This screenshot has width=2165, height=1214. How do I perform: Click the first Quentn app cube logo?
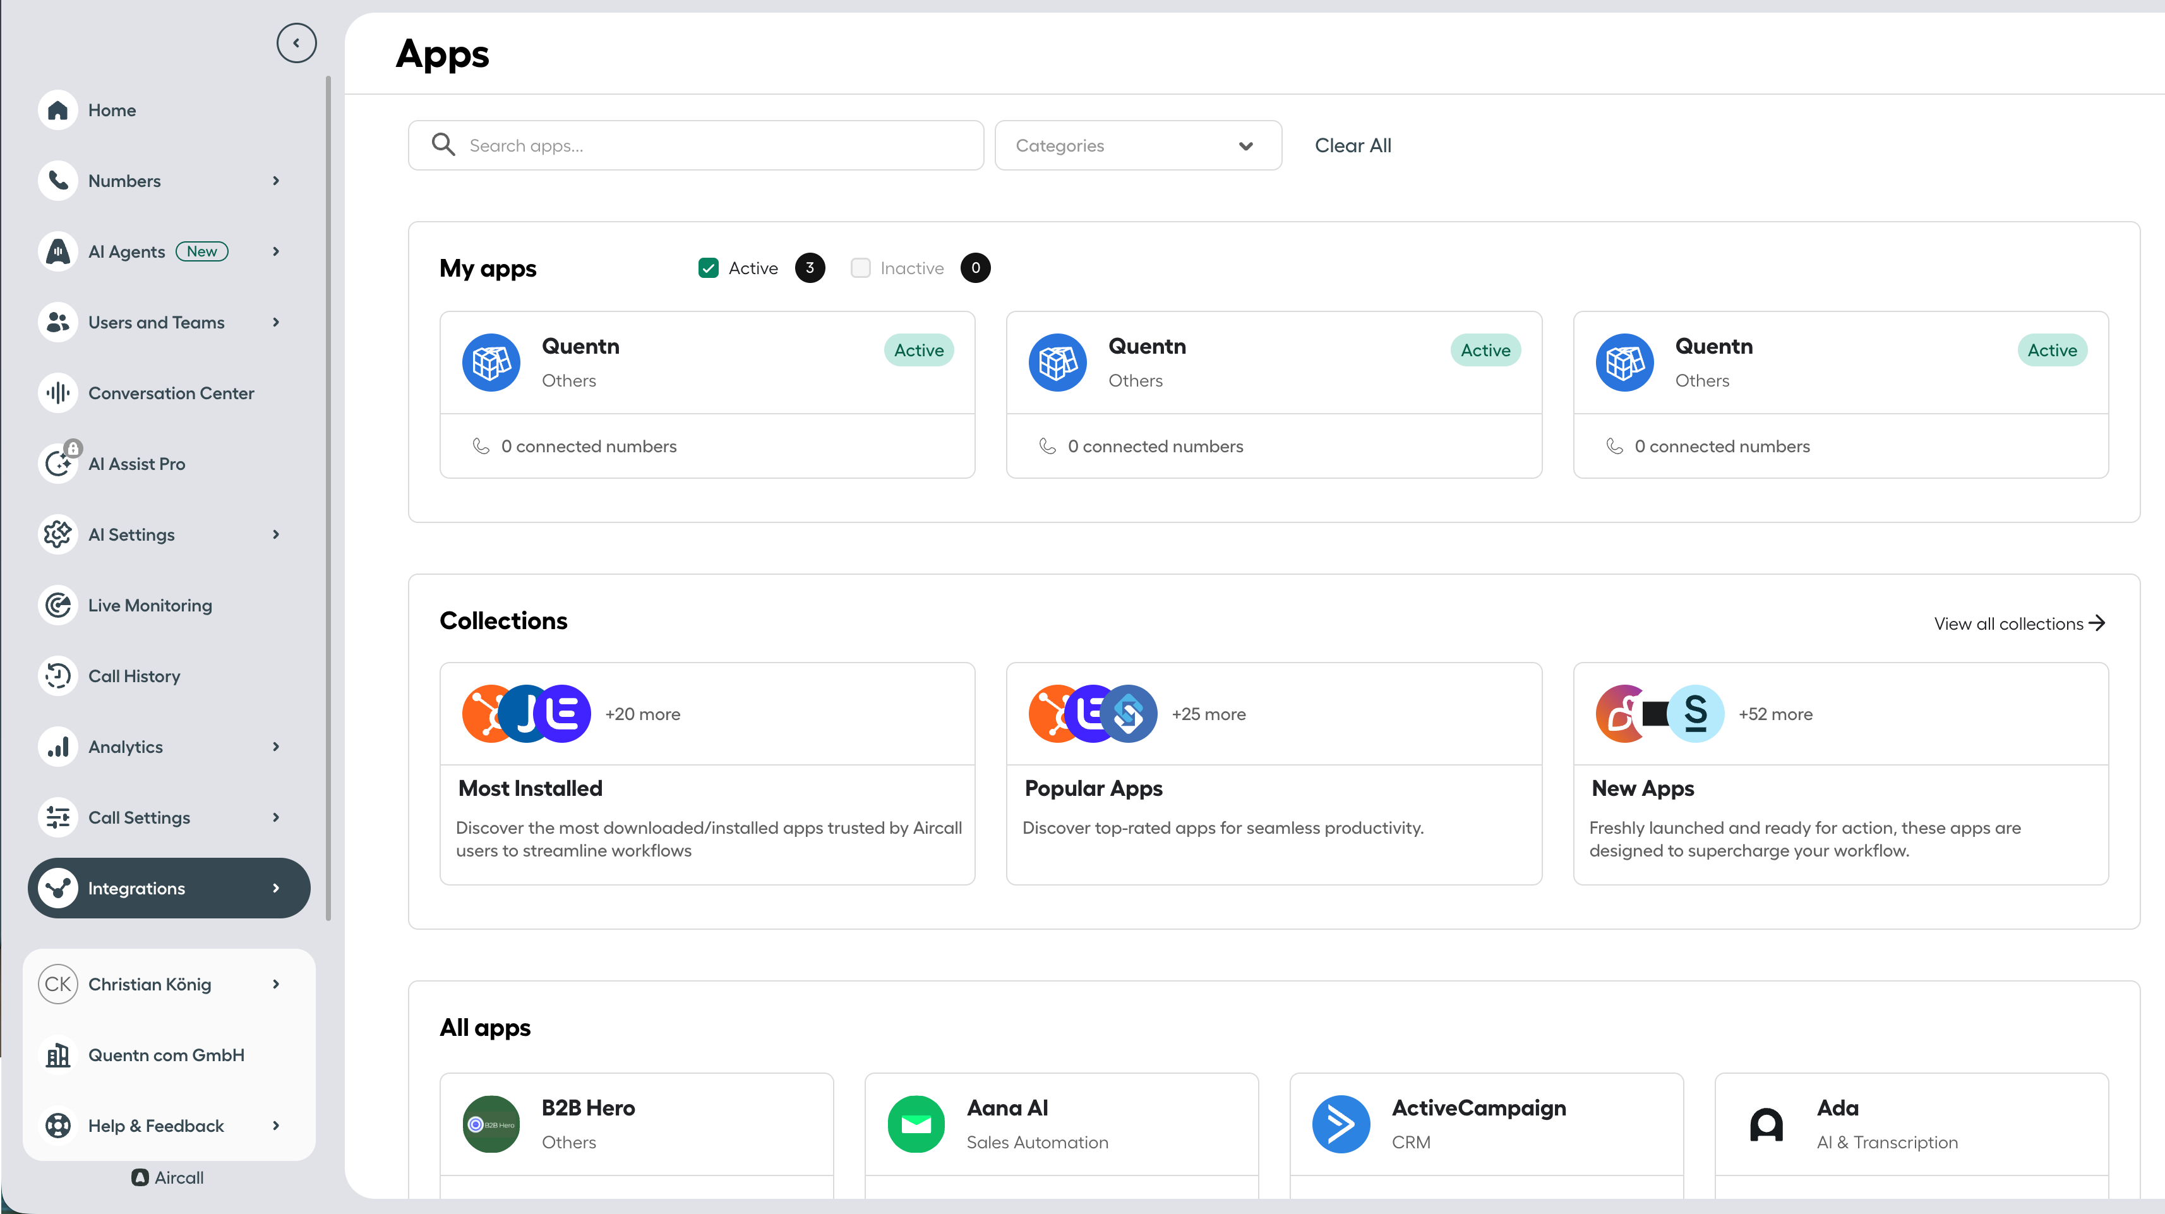(491, 363)
